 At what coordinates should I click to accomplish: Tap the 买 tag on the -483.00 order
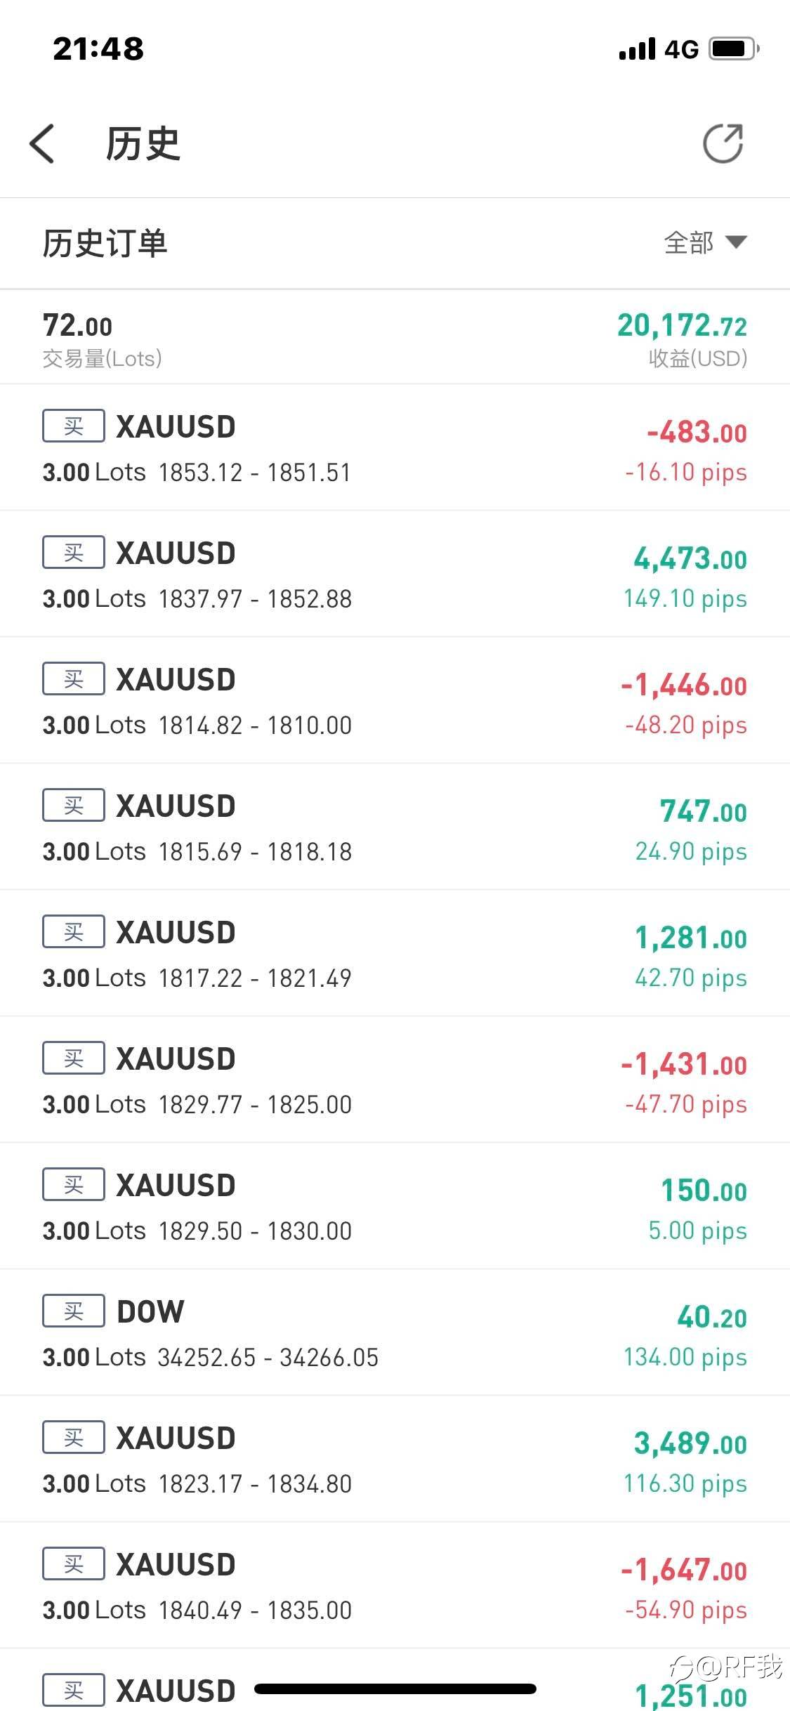click(x=74, y=426)
